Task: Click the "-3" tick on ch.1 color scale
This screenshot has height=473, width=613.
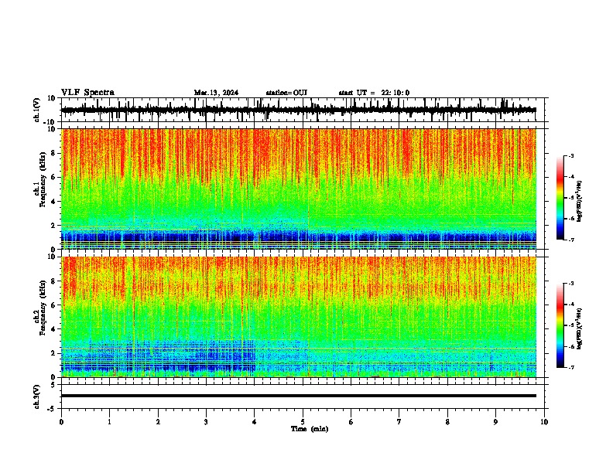Action: (570, 156)
